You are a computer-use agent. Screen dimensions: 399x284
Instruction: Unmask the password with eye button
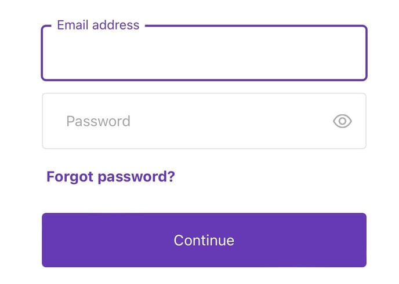coord(342,121)
